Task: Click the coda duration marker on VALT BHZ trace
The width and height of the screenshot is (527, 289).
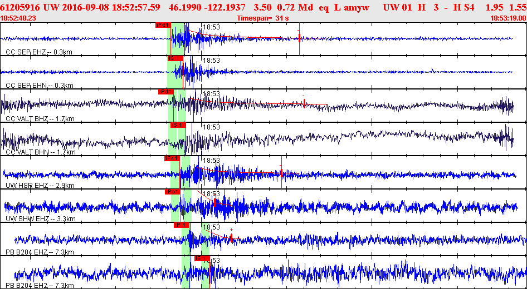Action: tap(304, 103)
